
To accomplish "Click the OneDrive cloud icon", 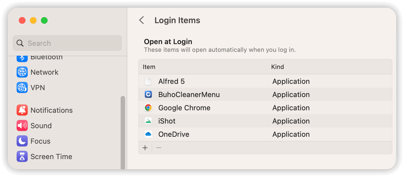I will point(148,134).
